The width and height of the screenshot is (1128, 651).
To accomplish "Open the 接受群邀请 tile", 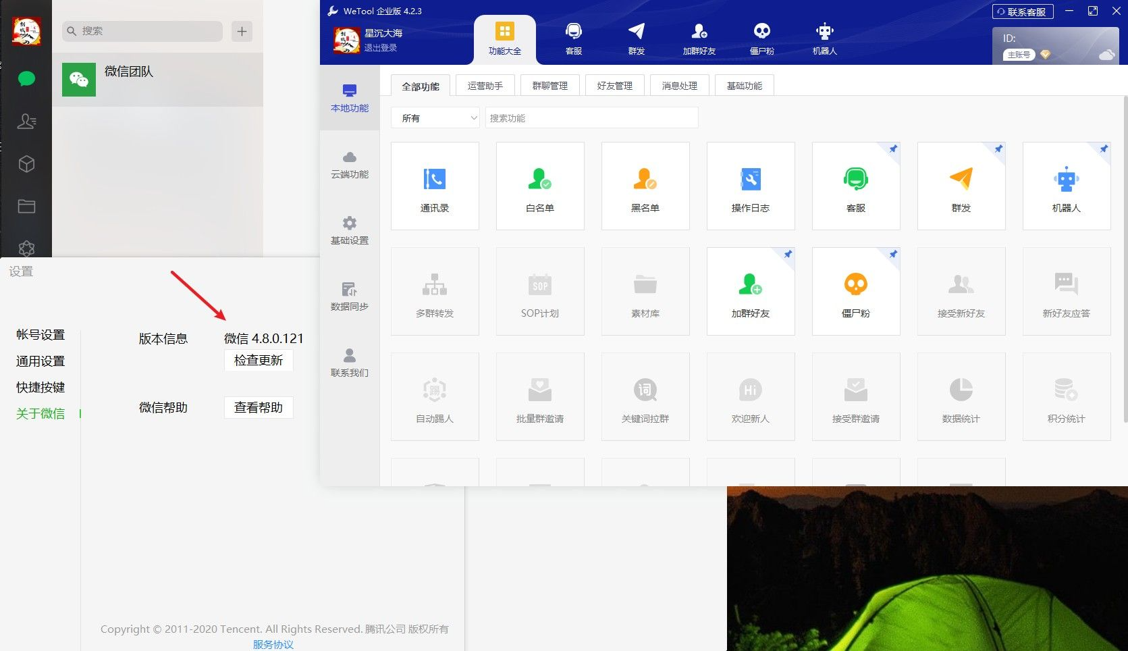I will (856, 396).
